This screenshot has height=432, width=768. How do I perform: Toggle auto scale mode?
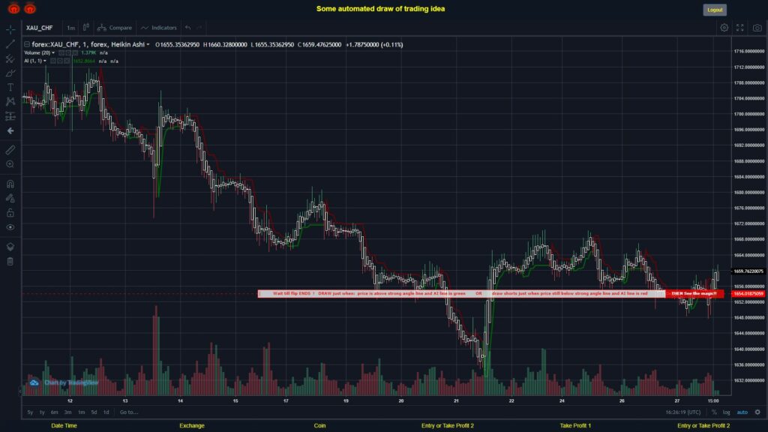(x=742, y=412)
